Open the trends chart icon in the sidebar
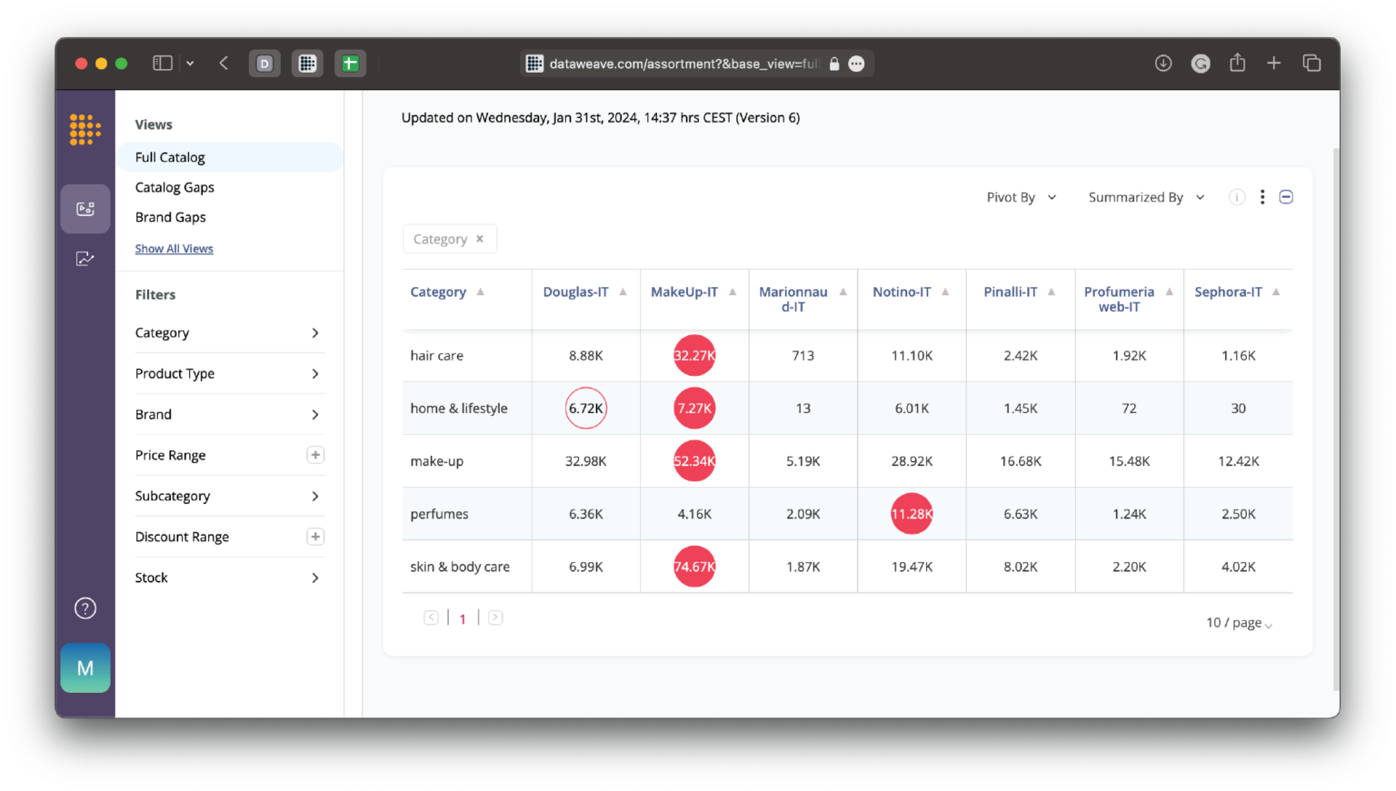The height and width of the screenshot is (791, 1396). pos(85,258)
